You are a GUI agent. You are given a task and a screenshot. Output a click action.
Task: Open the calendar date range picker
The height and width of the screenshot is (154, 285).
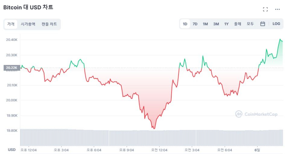pyautogui.click(x=262, y=24)
